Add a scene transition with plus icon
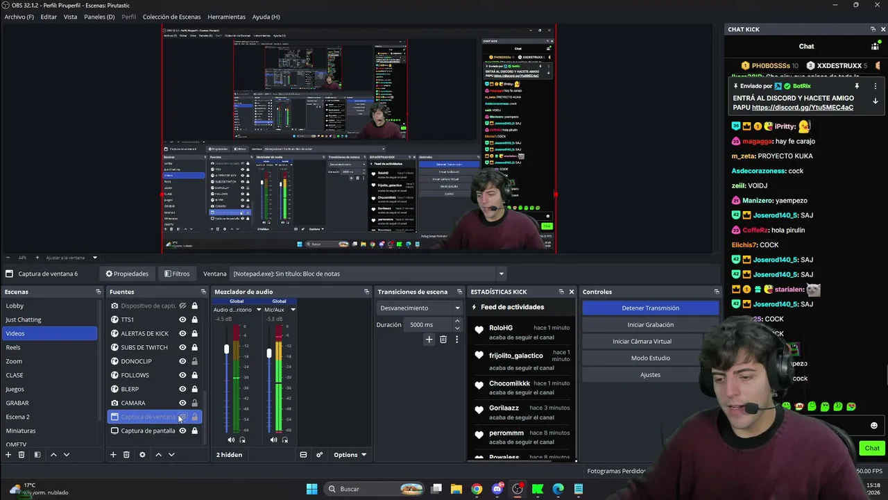This screenshot has width=888, height=500. pos(429,340)
